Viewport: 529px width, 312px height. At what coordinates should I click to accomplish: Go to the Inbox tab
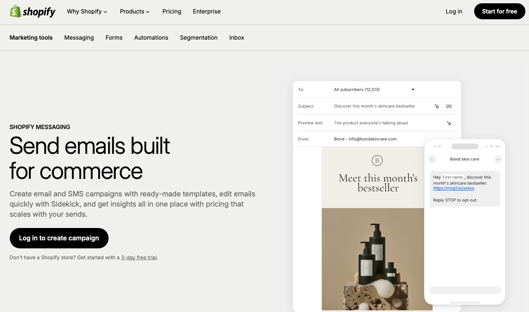pyautogui.click(x=237, y=38)
